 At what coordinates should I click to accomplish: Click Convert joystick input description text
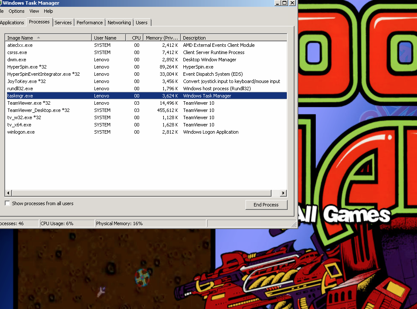tap(231, 81)
